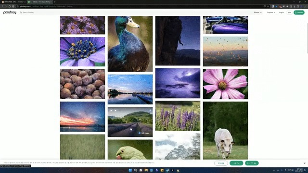Bookmark this page with the star icon
The height and width of the screenshot is (173, 308).
point(268,6)
